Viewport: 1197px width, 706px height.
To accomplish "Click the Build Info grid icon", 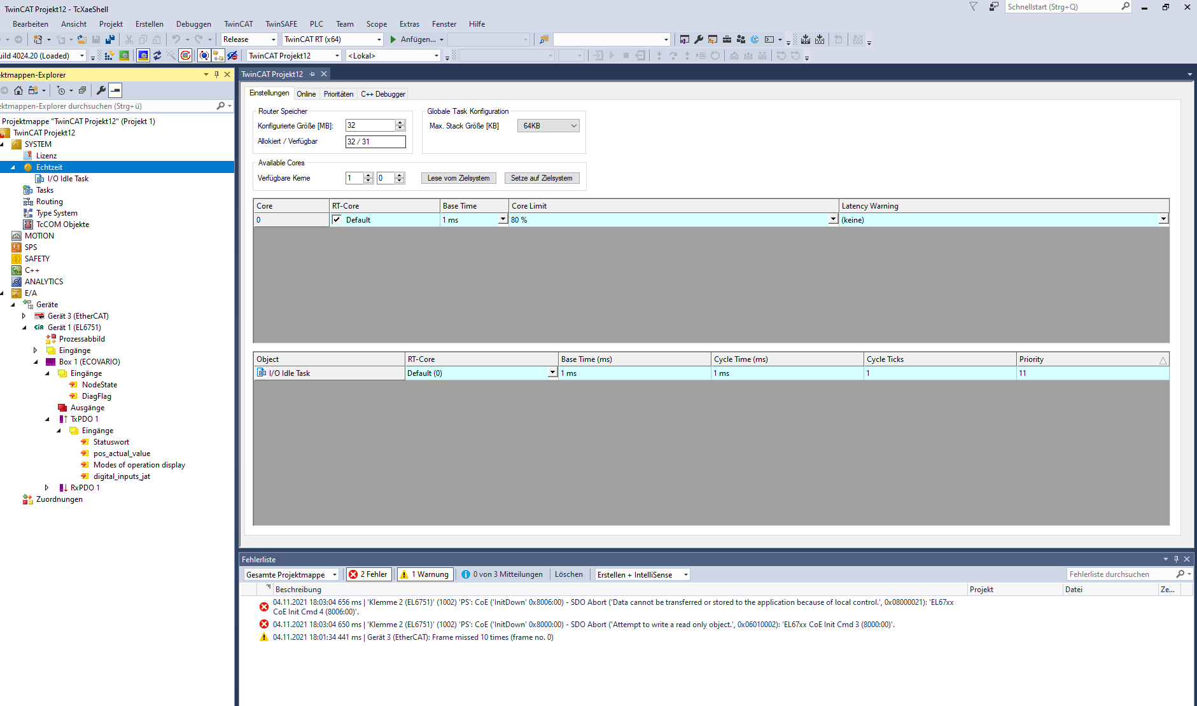I will click(858, 39).
